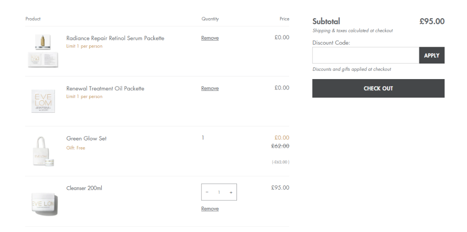Screen dimensions: 467x232
Task: Click the struck-through £62.00 price
Action: [280, 146]
